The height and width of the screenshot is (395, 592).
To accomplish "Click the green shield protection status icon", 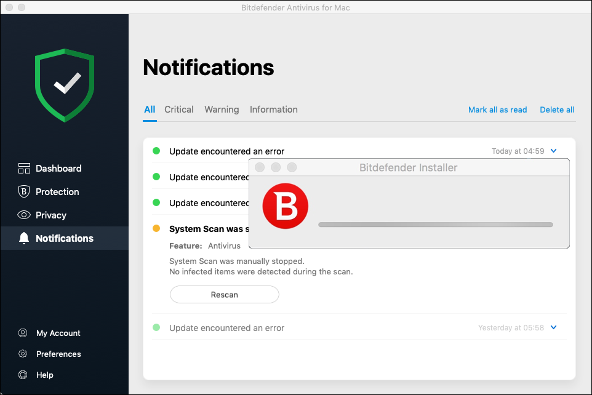I will tap(65, 86).
